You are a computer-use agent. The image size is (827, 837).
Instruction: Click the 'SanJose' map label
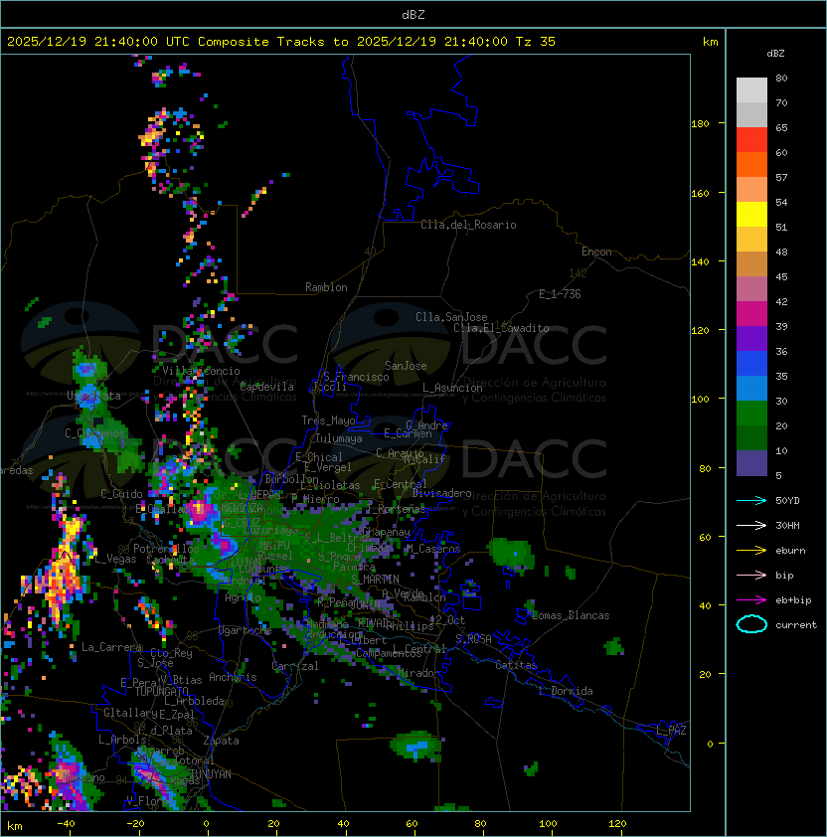(406, 366)
